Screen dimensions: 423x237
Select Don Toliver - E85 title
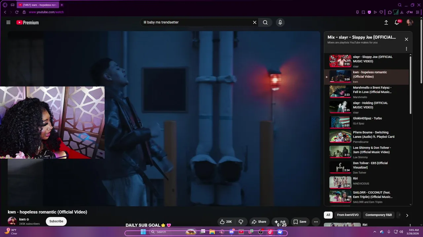click(370, 165)
